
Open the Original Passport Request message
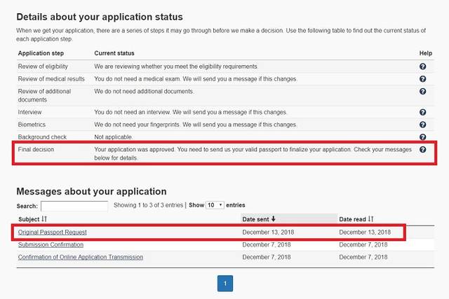tap(53, 232)
